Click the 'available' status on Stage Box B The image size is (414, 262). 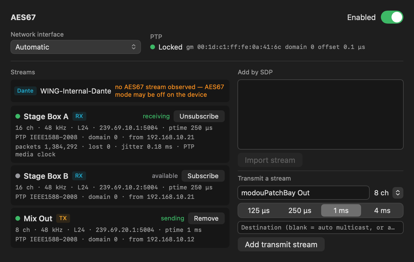point(165,176)
